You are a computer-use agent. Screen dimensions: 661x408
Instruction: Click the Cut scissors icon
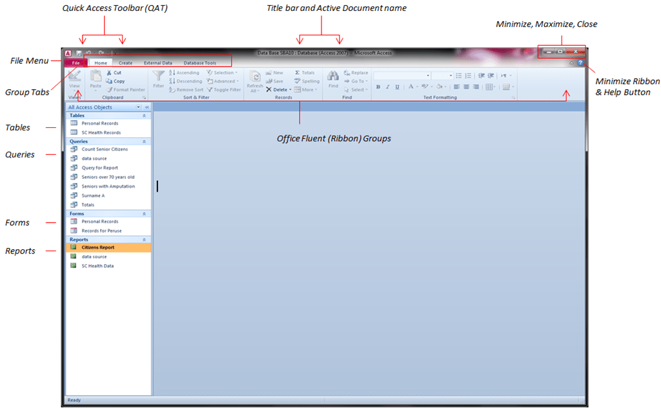coord(109,72)
